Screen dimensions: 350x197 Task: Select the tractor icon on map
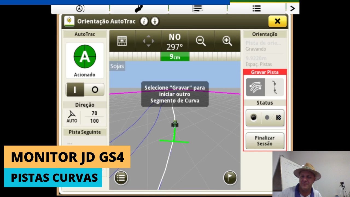(175, 124)
